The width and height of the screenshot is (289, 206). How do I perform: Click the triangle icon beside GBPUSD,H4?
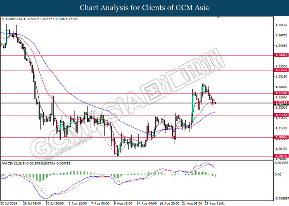point(3,19)
